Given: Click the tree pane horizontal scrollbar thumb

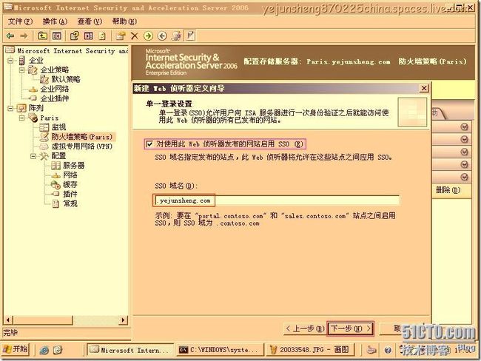Looking at the screenshot, I should pos(42,320).
